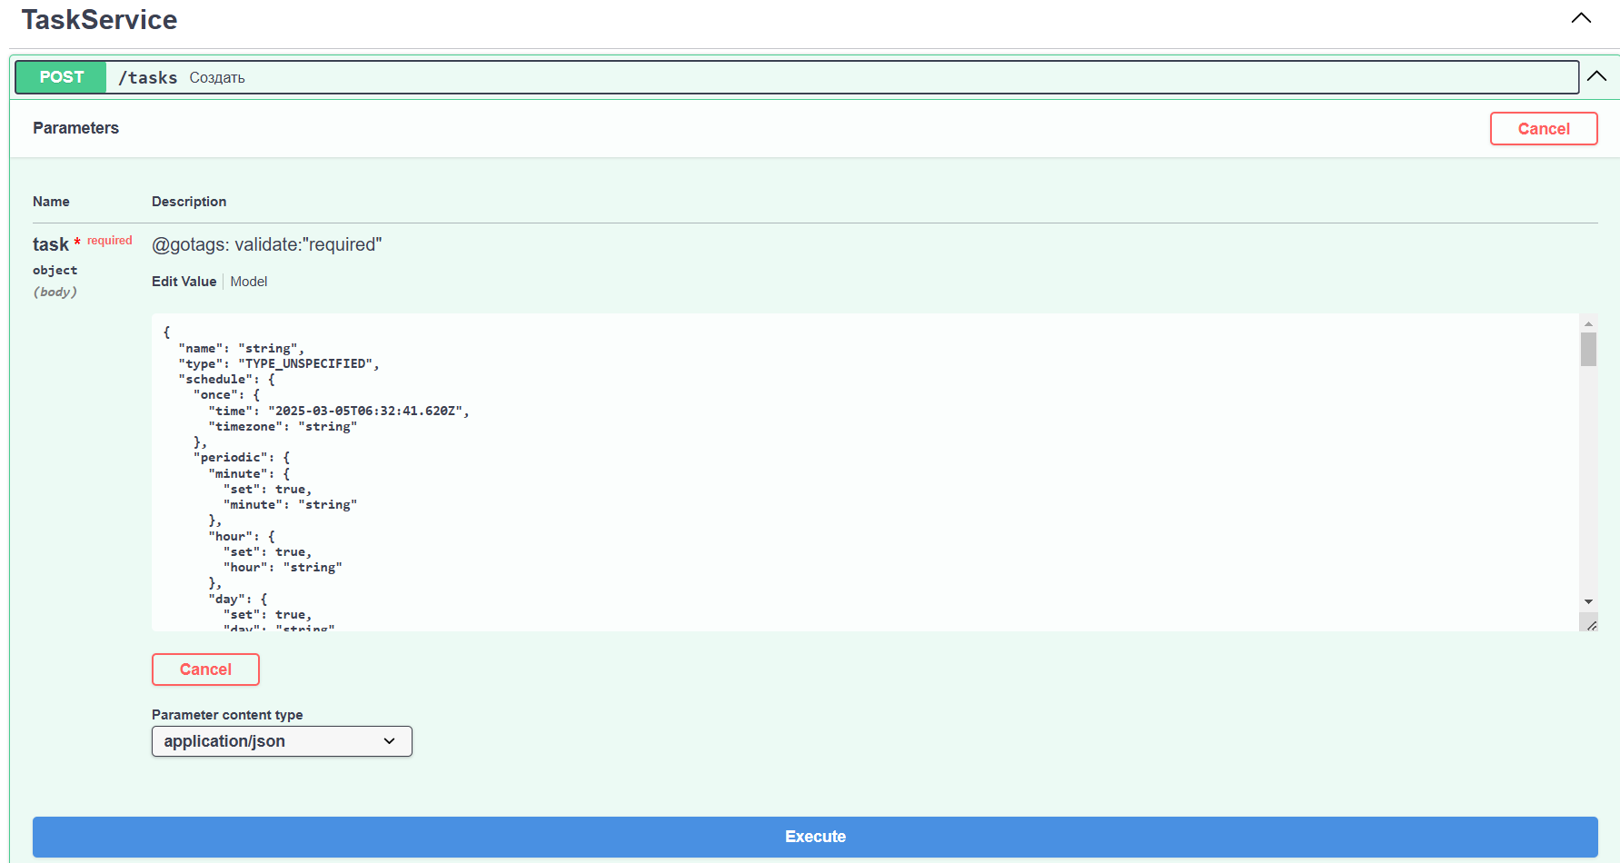Switch to the Edit Value tab

click(x=184, y=282)
